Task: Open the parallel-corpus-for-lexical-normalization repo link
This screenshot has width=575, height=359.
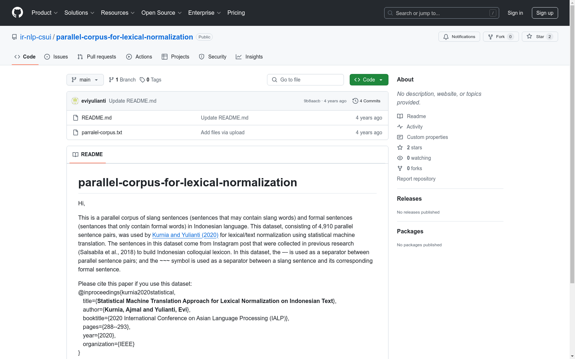Action: tap(125, 37)
